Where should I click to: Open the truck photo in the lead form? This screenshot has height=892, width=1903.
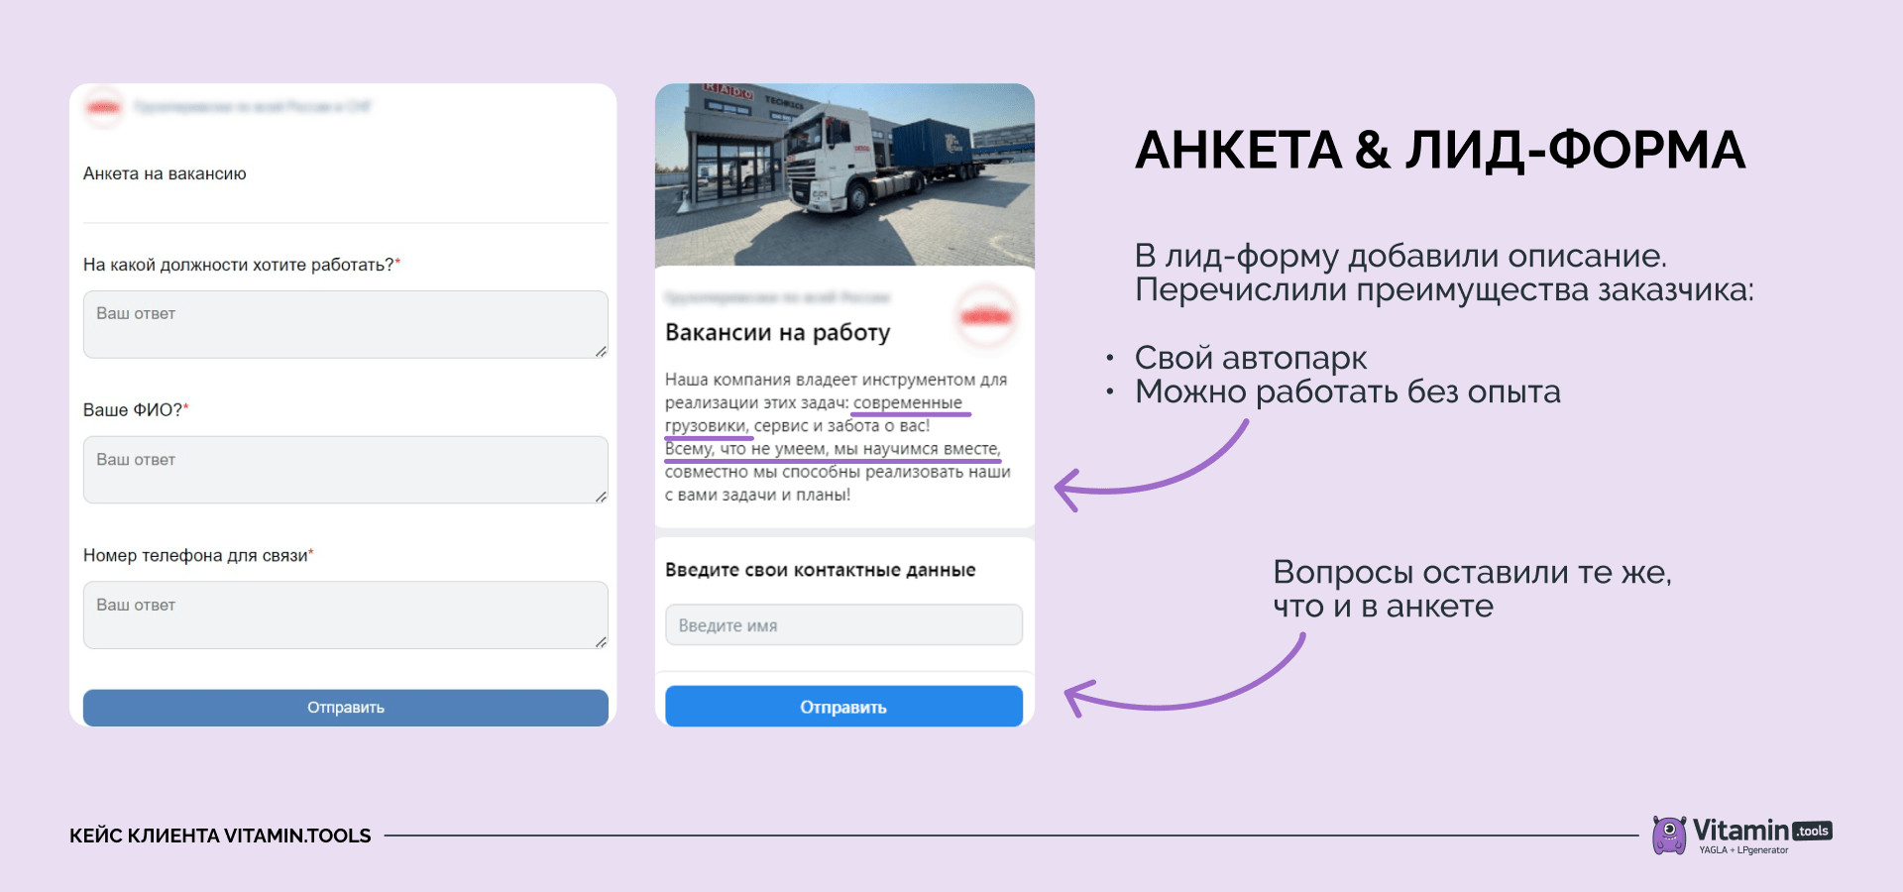click(844, 174)
